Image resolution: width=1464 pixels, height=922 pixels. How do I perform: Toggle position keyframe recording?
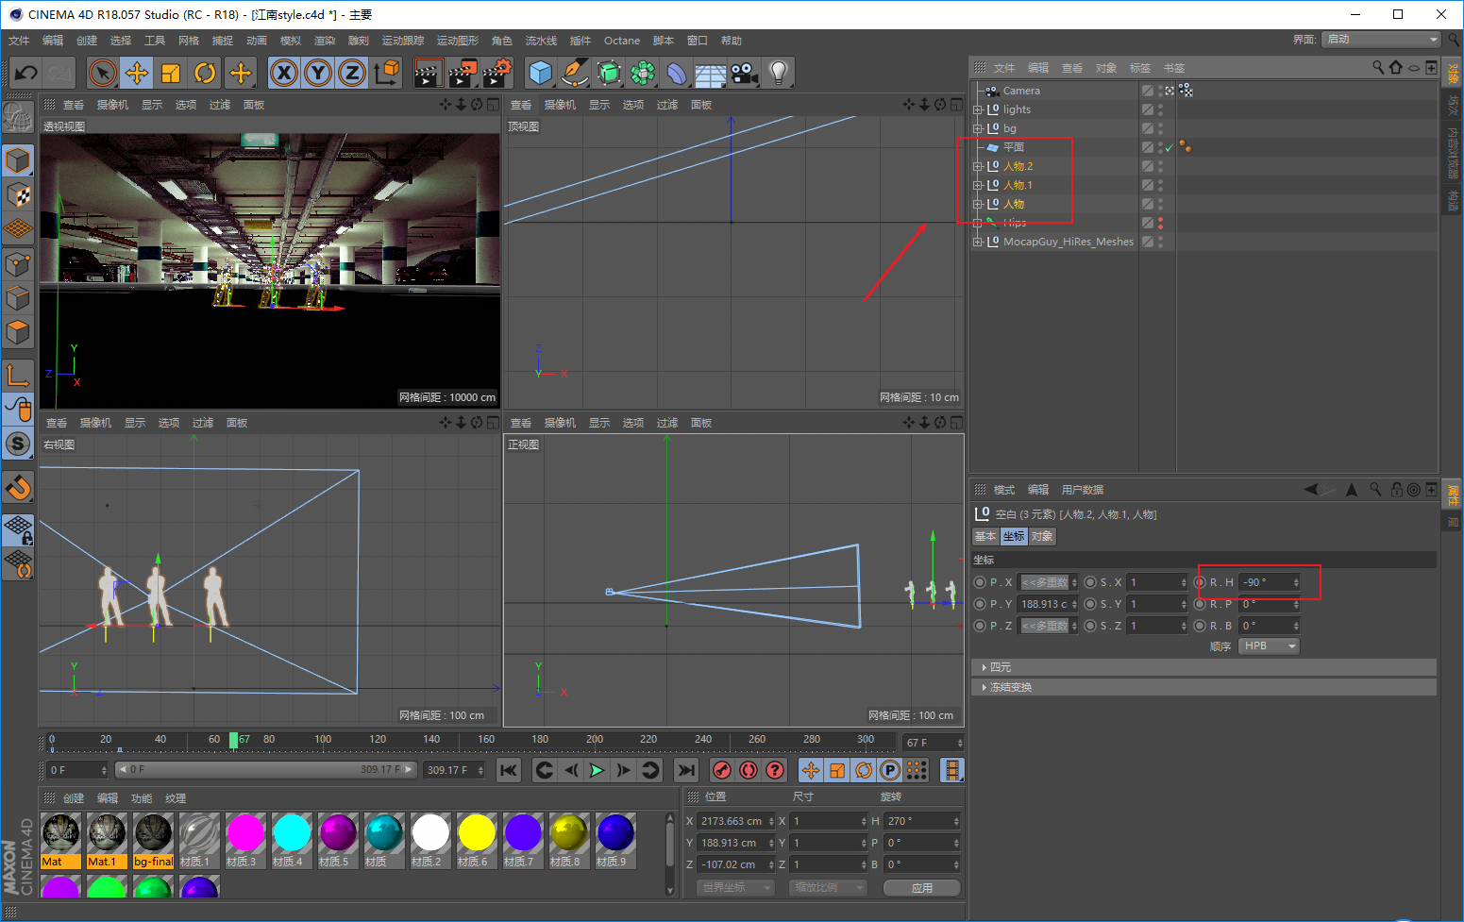click(x=811, y=770)
